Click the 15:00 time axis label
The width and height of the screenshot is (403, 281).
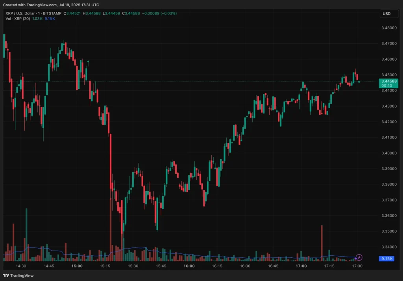pos(77,266)
